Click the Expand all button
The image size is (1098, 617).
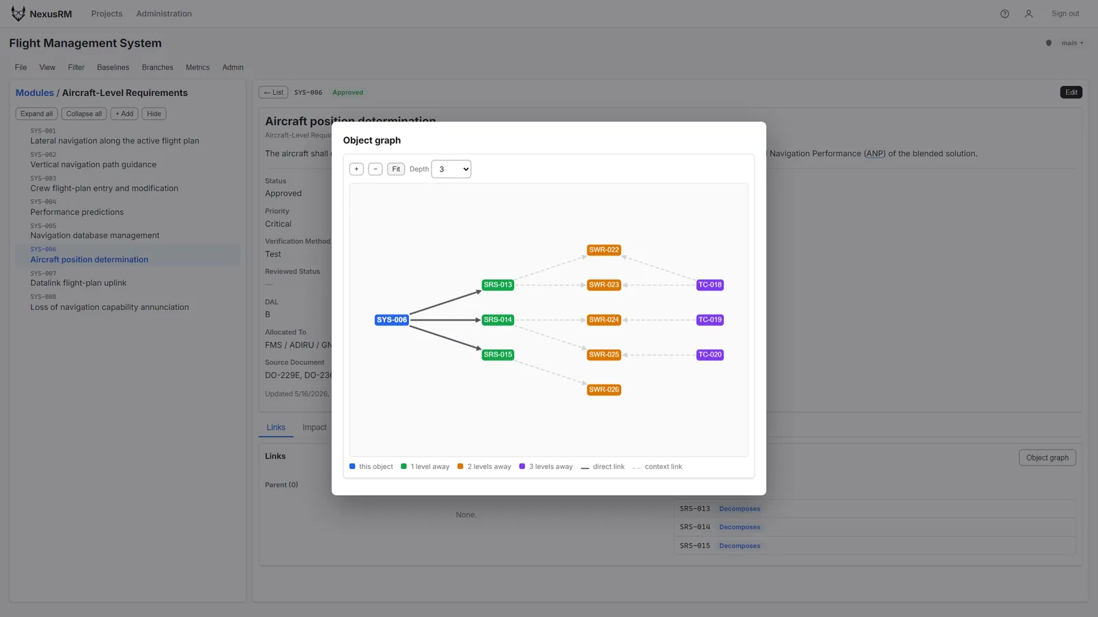36,114
